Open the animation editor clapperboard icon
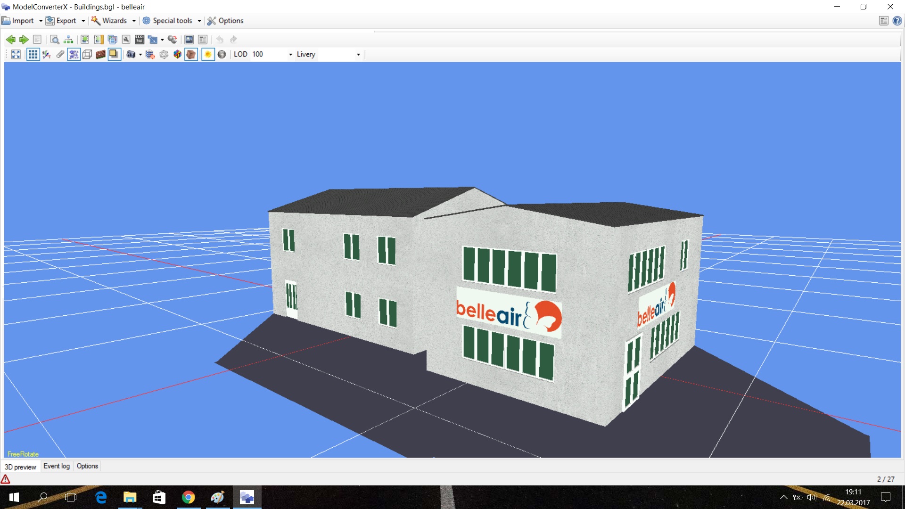 click(x=140, y=40)
